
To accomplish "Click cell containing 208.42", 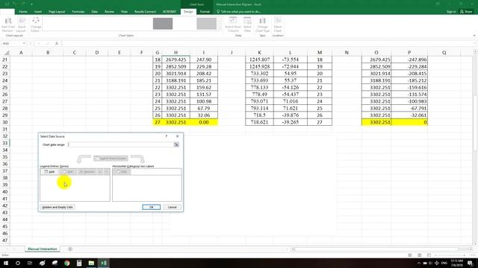I will coord(204,74).
